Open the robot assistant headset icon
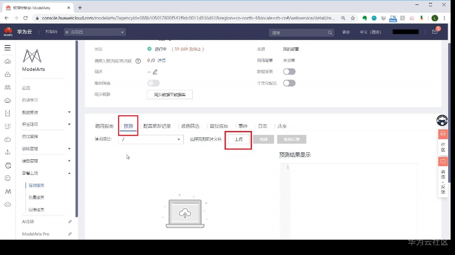The image size is (455, 255). tap(442, 120)
